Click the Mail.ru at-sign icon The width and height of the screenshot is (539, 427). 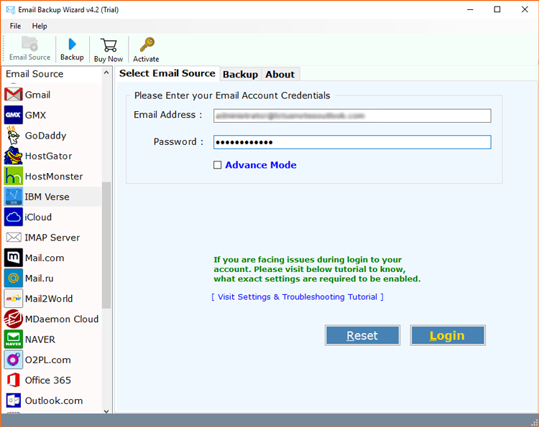14,278
